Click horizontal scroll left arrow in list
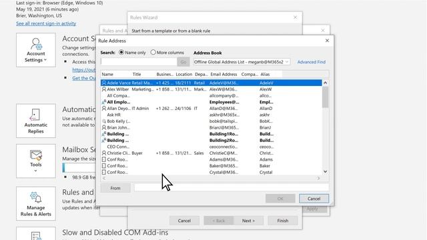 click(104, 178)
